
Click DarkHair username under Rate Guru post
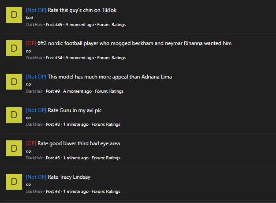click(34, 124)
